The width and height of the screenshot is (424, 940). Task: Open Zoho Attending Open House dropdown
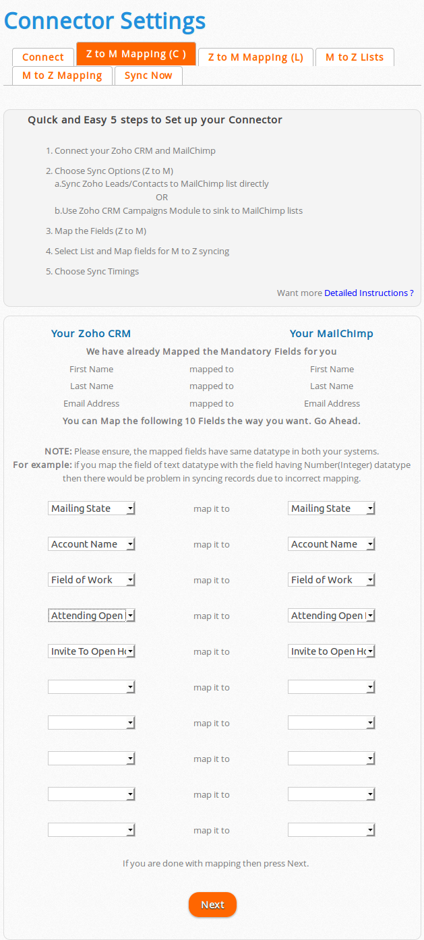pyautogui.click(x=92, y=616)
